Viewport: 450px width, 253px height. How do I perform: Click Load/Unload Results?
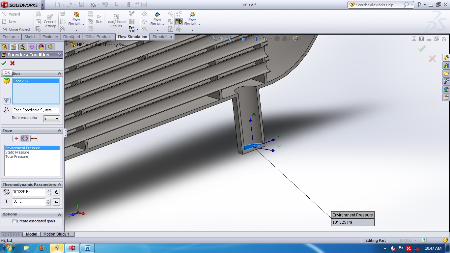pos(116,21)
